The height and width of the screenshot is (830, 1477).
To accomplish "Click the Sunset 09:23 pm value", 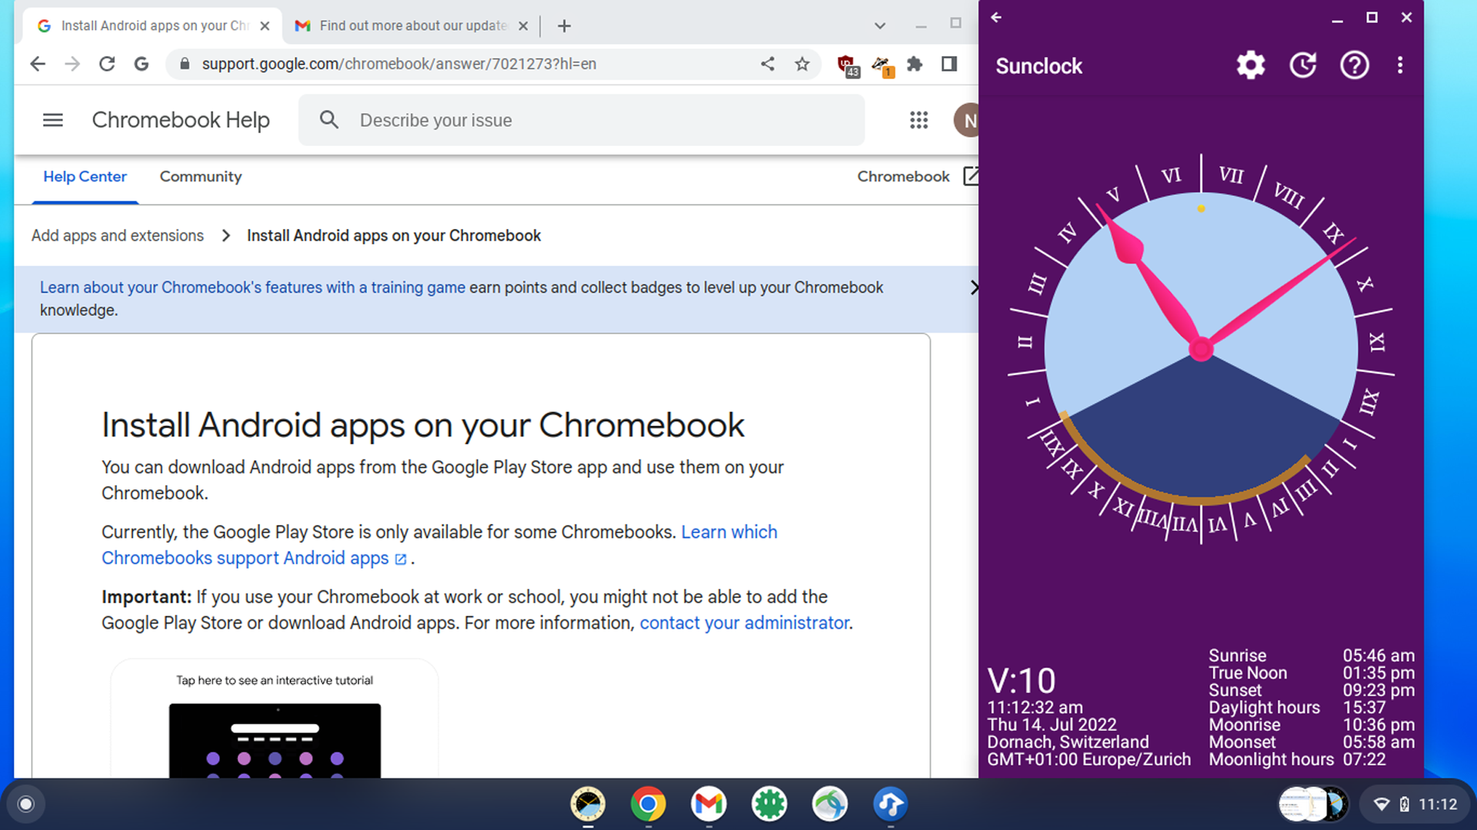I will click(x=1379, y=690).
